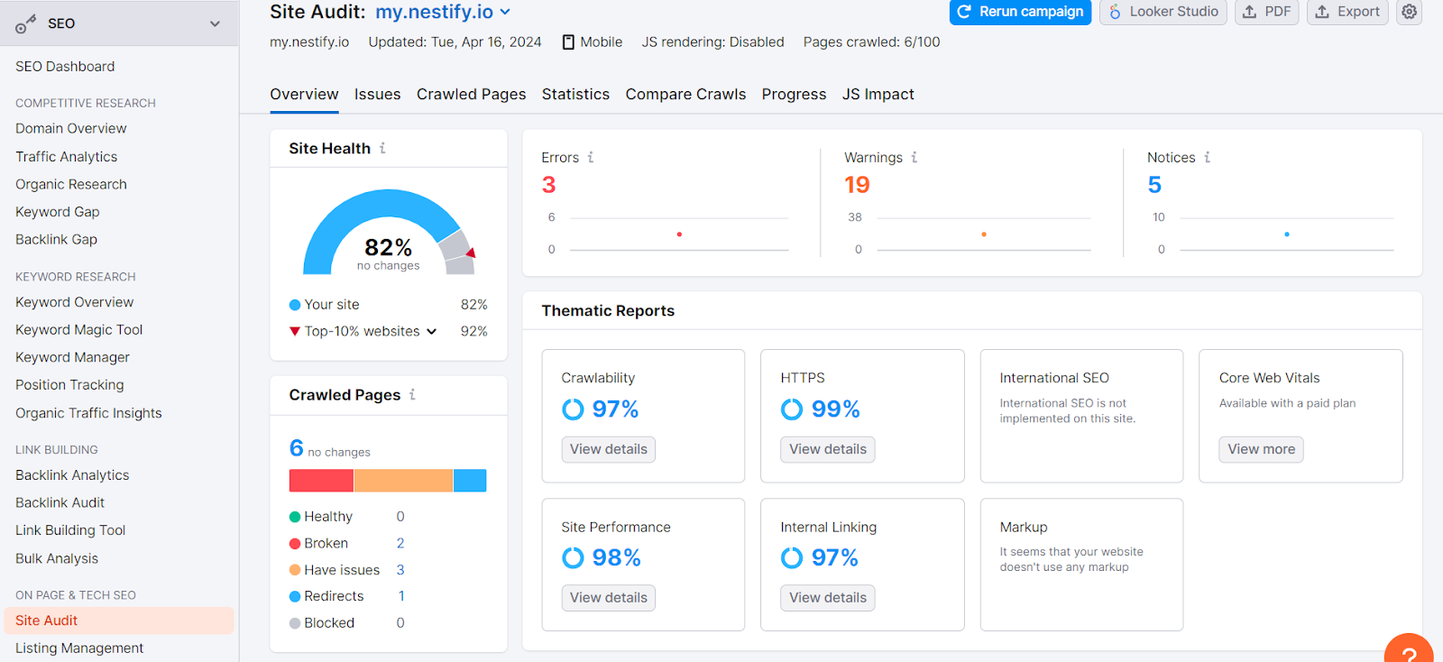The height and width of the screenshot is (662, 1443).
Task: View details for HTTPS
Action: 828,449
